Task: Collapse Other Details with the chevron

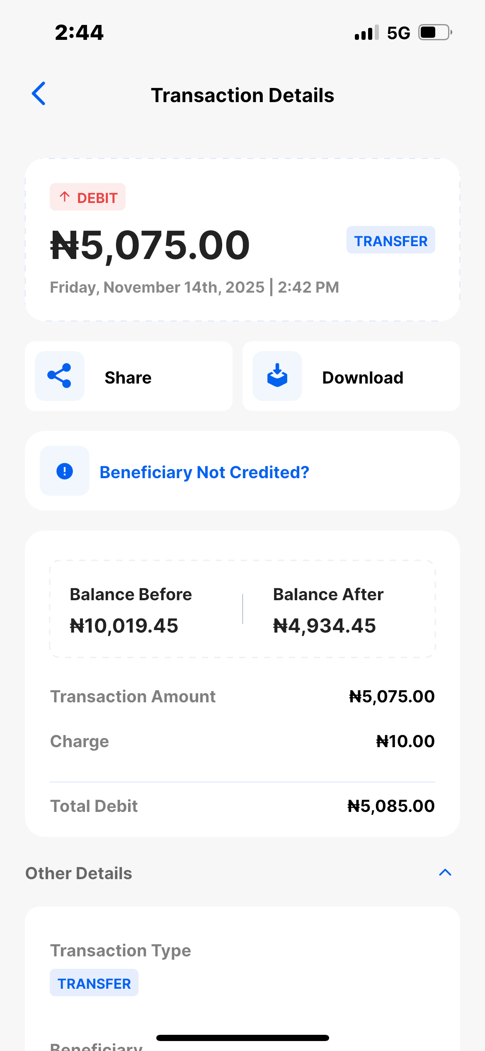Action: [445, 873]
